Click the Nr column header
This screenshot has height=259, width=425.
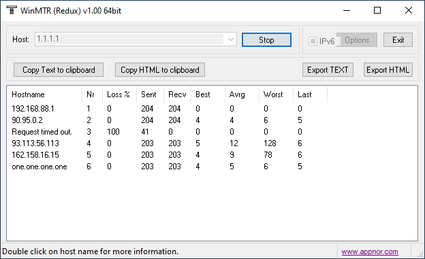click(x=92, y=94)
